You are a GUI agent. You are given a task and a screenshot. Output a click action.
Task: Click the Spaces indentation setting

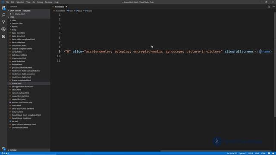243,153
